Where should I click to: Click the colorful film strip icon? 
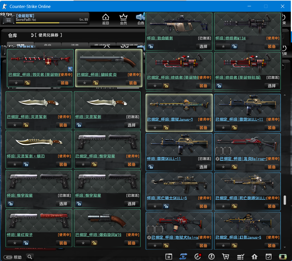(283, 257)
